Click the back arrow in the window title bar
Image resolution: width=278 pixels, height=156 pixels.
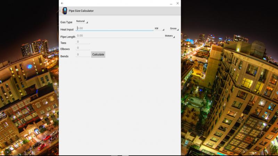62,3
